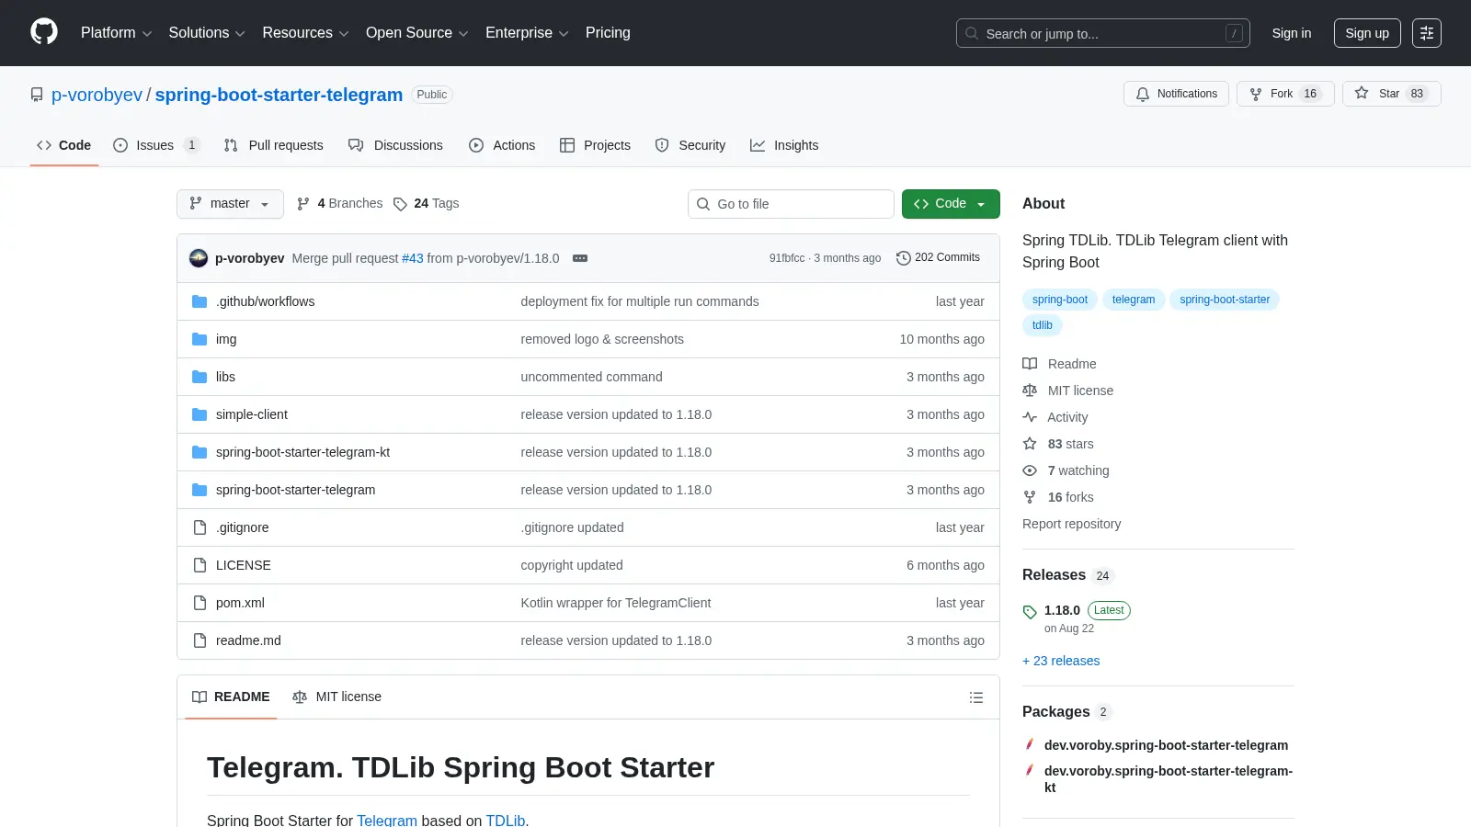Image resolution: width=1471 pixels, height=827 pixels.
Task: Click the readme.md file icon
Action: [x=200, y=640]
